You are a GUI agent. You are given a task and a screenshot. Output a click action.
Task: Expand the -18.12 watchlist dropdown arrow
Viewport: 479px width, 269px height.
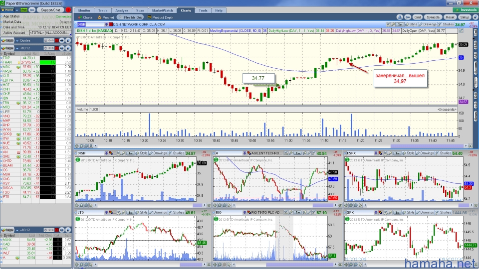[x=17, y=230]
